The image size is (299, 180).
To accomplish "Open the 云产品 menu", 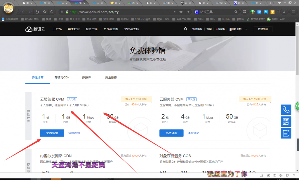I will 57,29.
